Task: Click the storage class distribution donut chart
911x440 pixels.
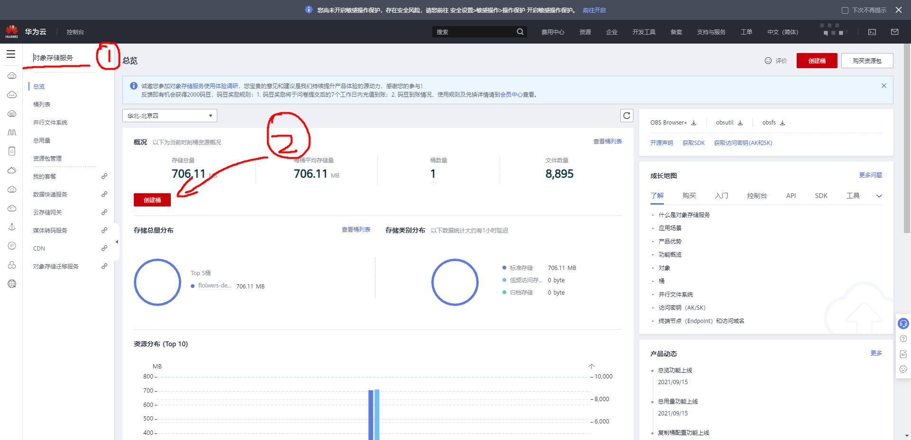Action: click(x=455, y=282)
